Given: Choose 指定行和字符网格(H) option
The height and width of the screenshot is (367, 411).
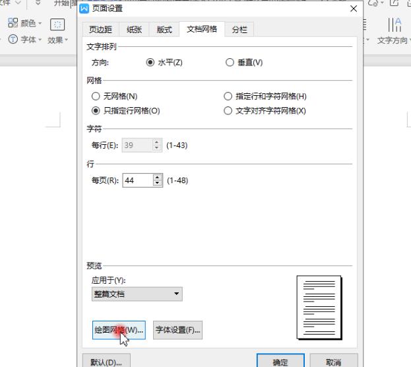Looking at the screenshot, I should (x=265, y=96).
